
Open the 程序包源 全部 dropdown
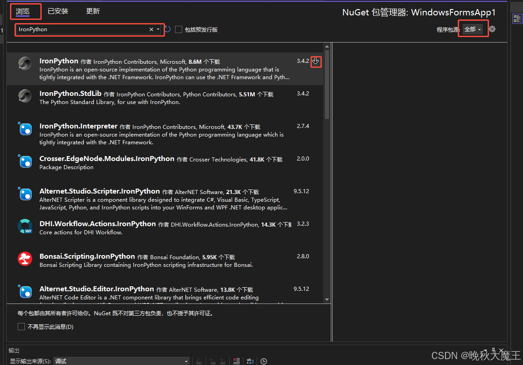coord(473,28)
